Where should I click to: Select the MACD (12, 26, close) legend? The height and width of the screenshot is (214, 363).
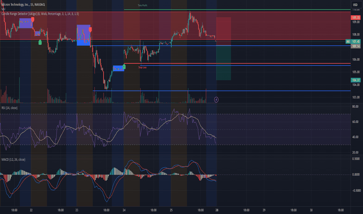(x=13, y=160)
